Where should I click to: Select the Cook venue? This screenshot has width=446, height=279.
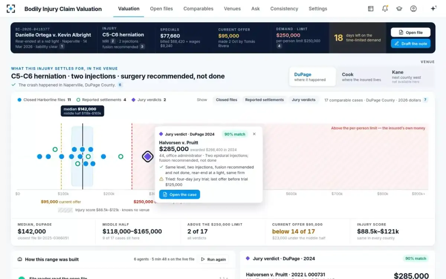click(x=361, y=77)
